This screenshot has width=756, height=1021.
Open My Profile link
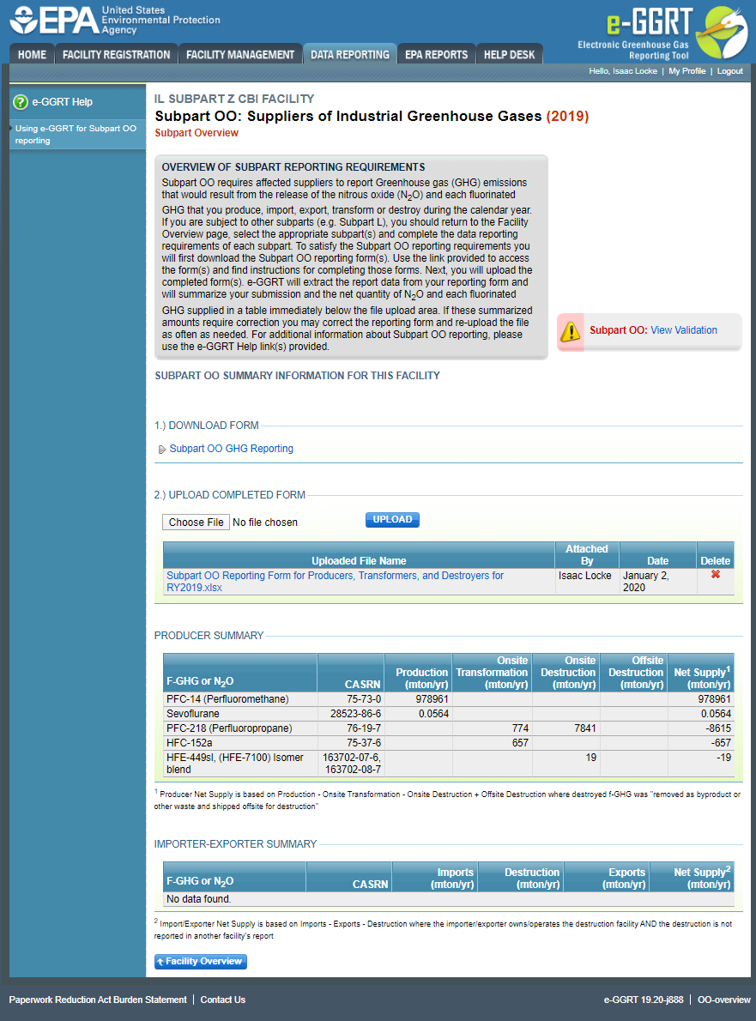687,71
